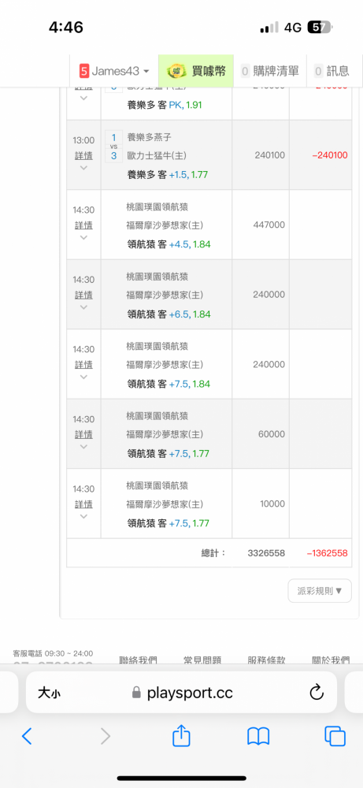The width and height of the screenshot is (363, 788).
Task: Tap the Safari forward arrow
Action: coord(105,736)
